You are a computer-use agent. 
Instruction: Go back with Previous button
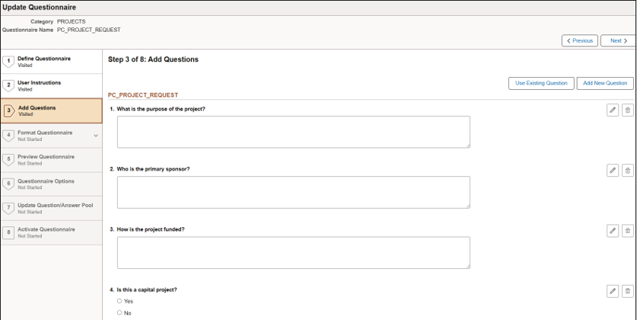click(x=579, y=40)
